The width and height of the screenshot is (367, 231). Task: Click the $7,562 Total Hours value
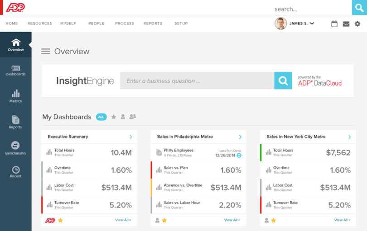pos(338,152)
